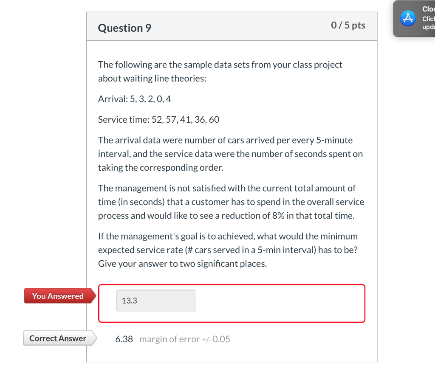
Task: Click the paragraph about waiting line theories
Action: click(x=220, y=71)
